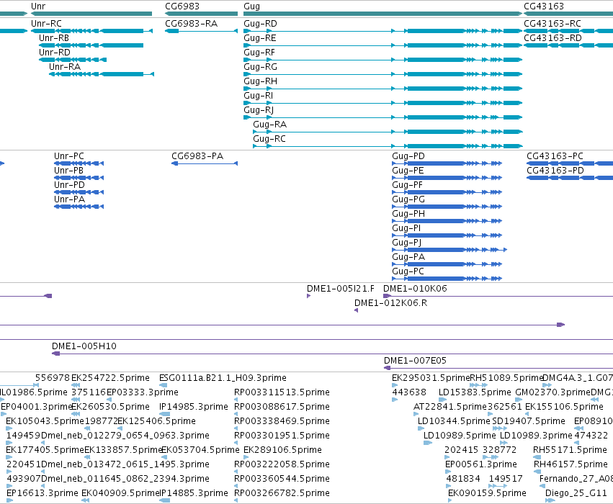Click the RP003301951.5prime EST label
613x504 pixels.
tap(282, 436)
